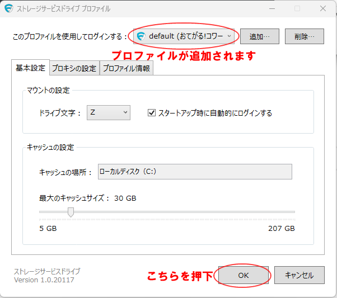Toggle スタートアップ時に自動的にログインする checkbox
This screenshot has height=298, width=337.
[152, 113]
